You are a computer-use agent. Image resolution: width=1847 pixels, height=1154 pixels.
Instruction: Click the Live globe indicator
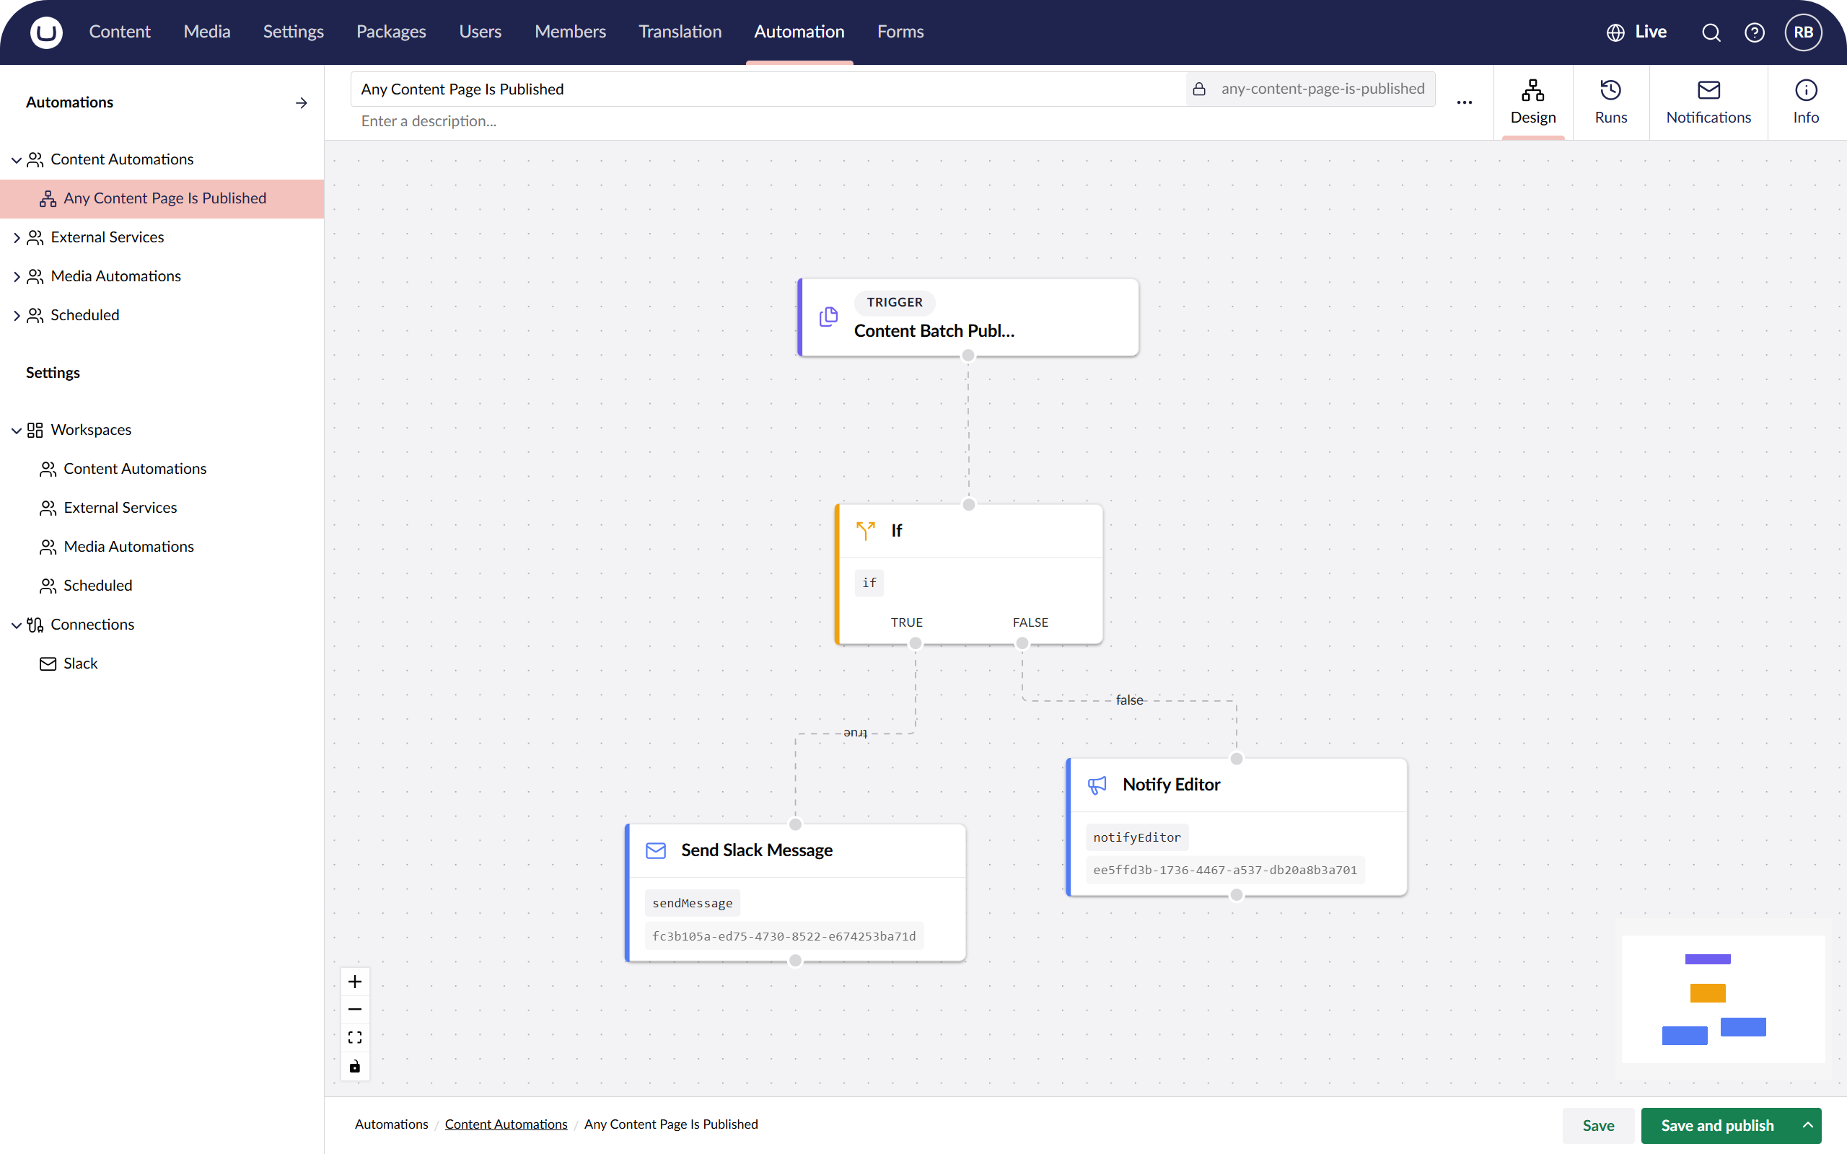(1636, 32)
